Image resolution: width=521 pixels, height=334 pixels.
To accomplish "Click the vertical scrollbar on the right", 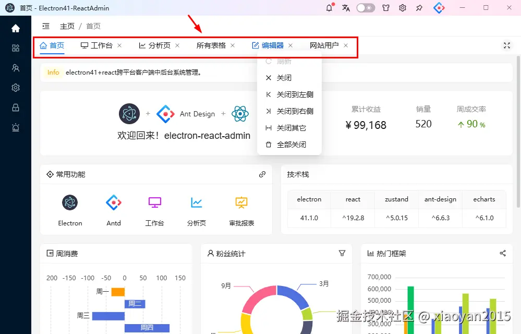I will (518, 132).
